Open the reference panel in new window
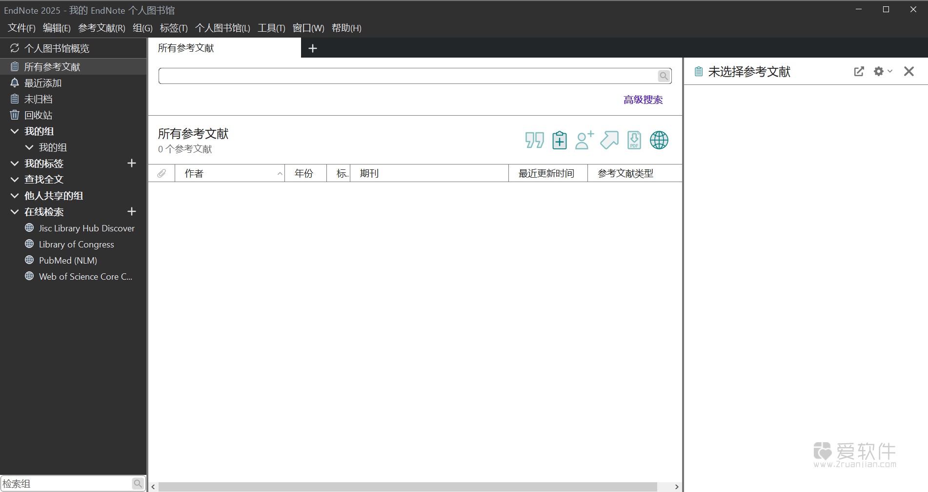The width and height of the screenshot is (928, 492). pos(859,71)
